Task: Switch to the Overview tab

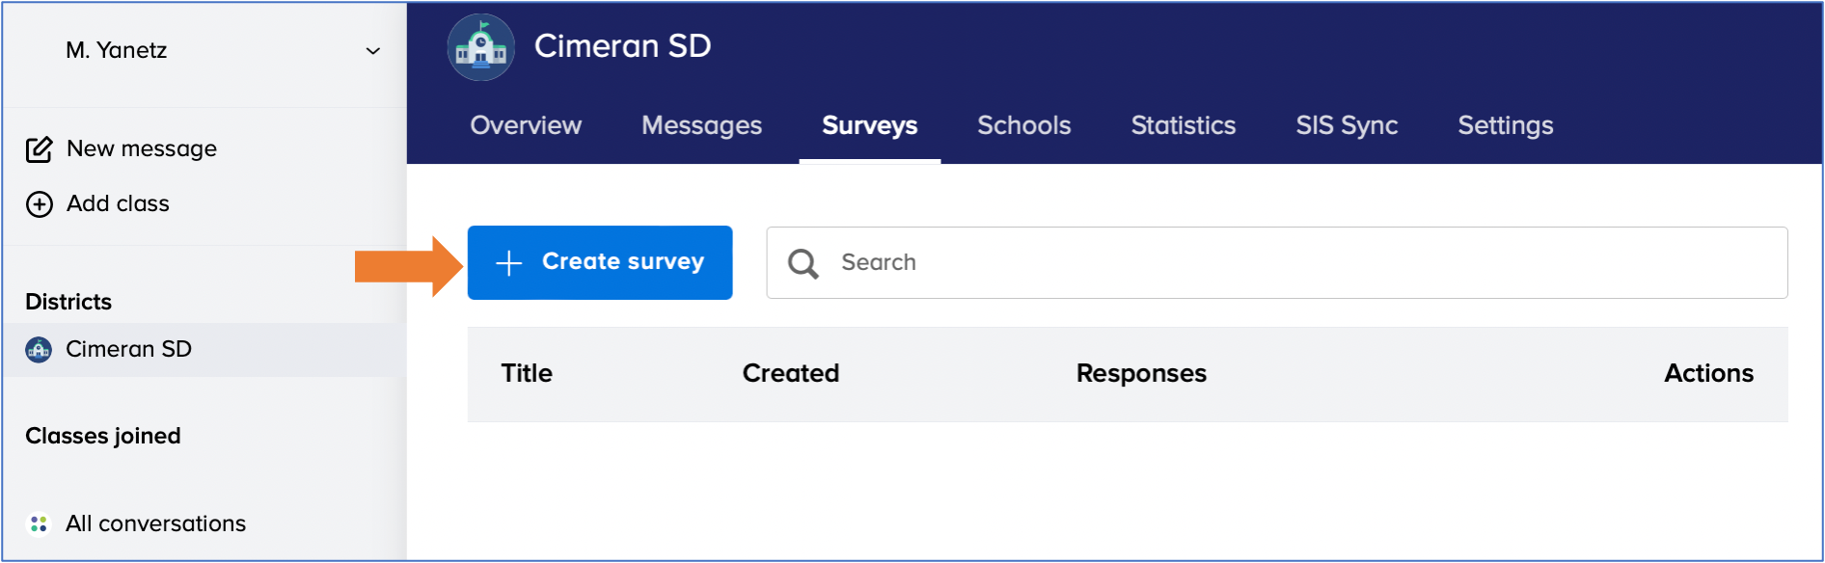Action: [x=526, y=125]
